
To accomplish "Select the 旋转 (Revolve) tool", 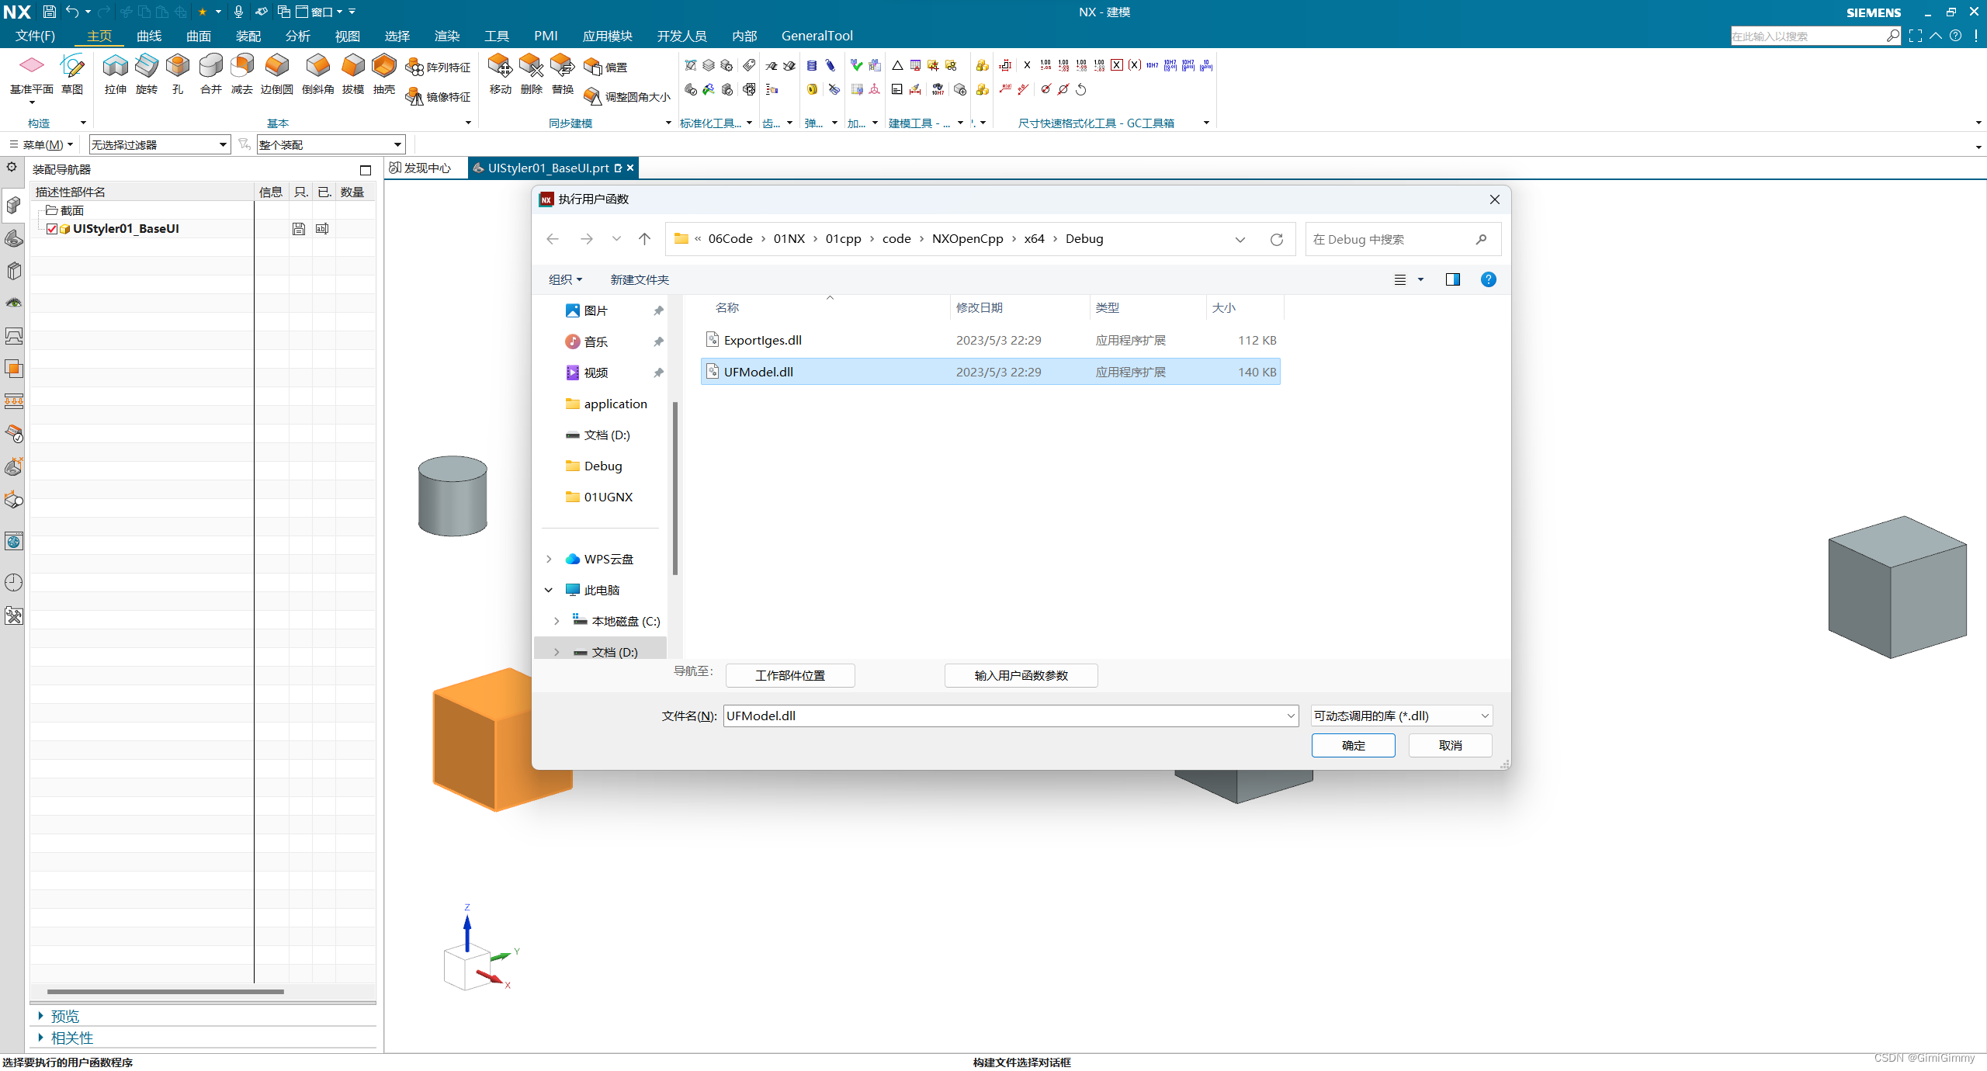I will click(147, 75).
